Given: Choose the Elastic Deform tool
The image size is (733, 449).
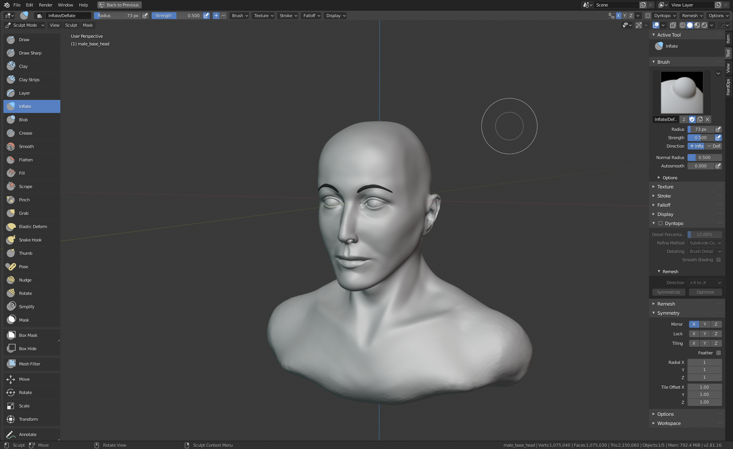Looking at the screenshot, I should [33, 227].
